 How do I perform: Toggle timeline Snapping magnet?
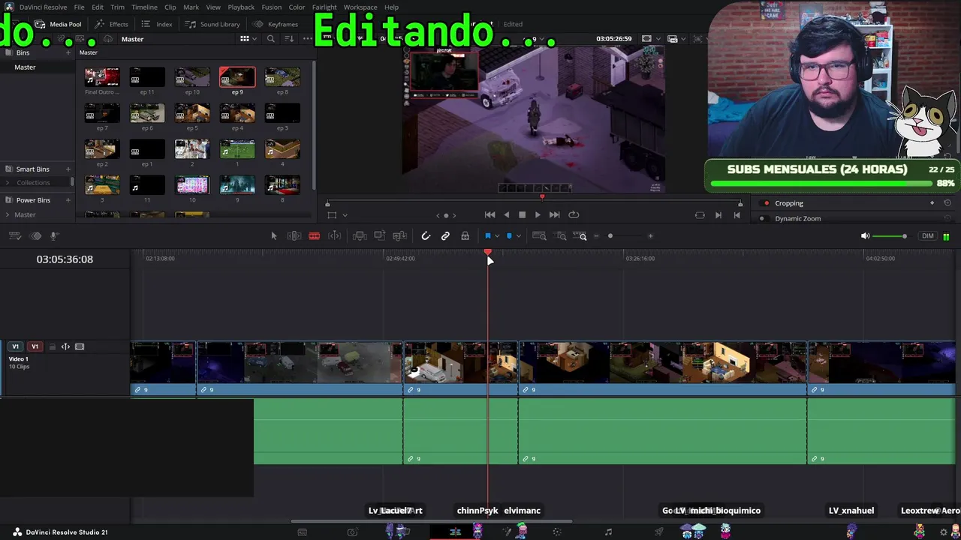[x=426, y=236]
